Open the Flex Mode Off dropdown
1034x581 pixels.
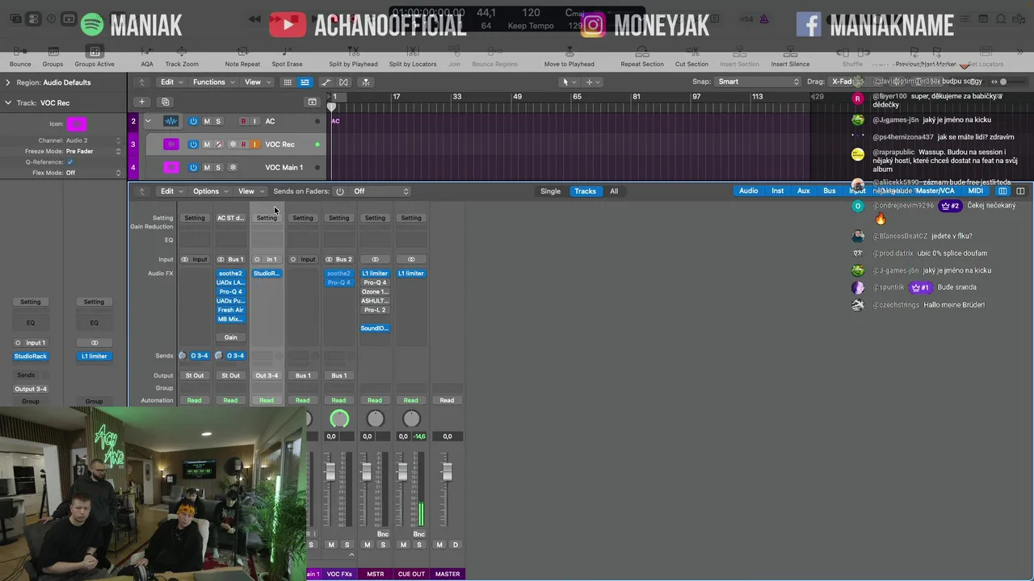click(94, 173)
